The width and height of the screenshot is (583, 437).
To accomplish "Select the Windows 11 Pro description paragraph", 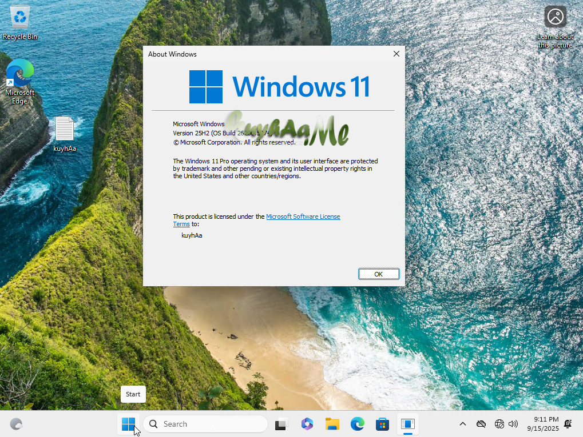I will (276, 169).
